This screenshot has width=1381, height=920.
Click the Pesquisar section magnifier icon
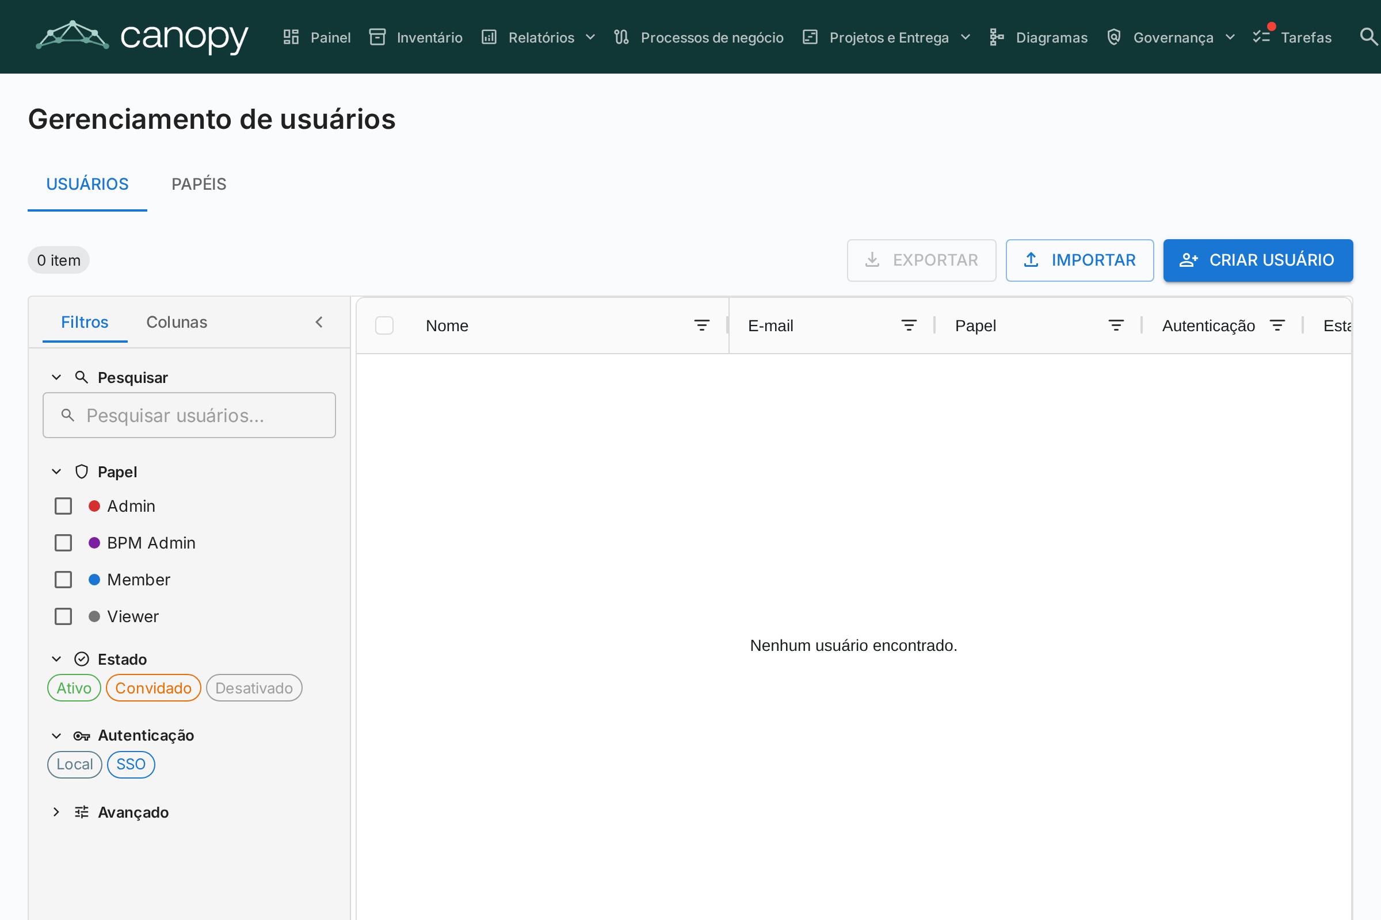(x=82, y=377)
